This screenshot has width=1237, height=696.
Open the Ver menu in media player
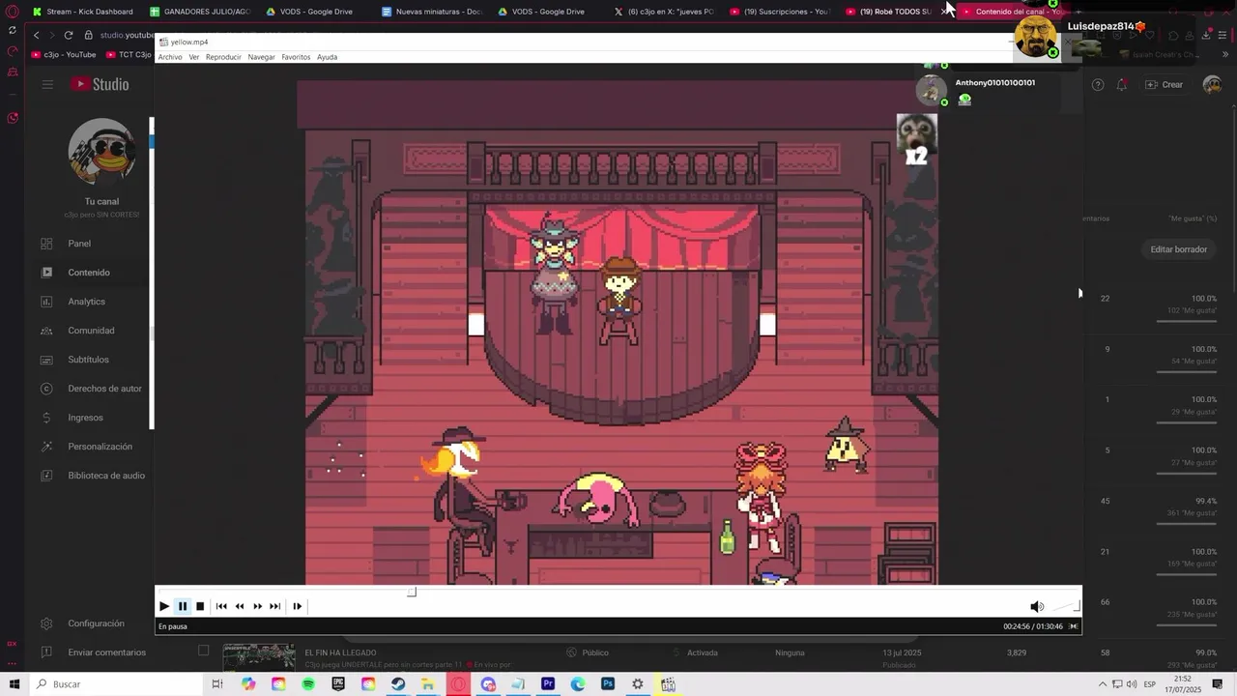(x=194, y=57)
